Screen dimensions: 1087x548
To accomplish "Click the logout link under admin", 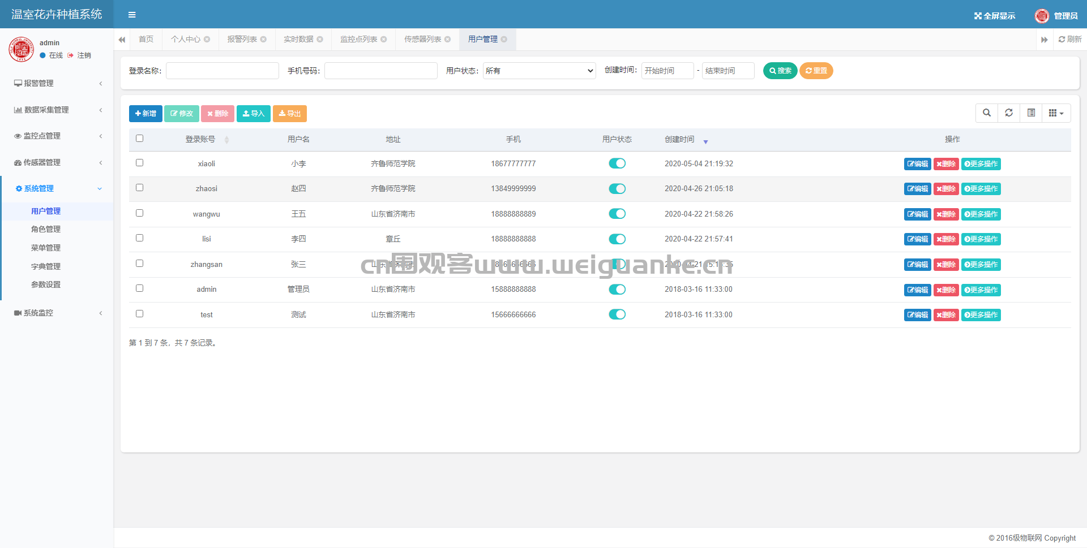I will click(79, 55).
